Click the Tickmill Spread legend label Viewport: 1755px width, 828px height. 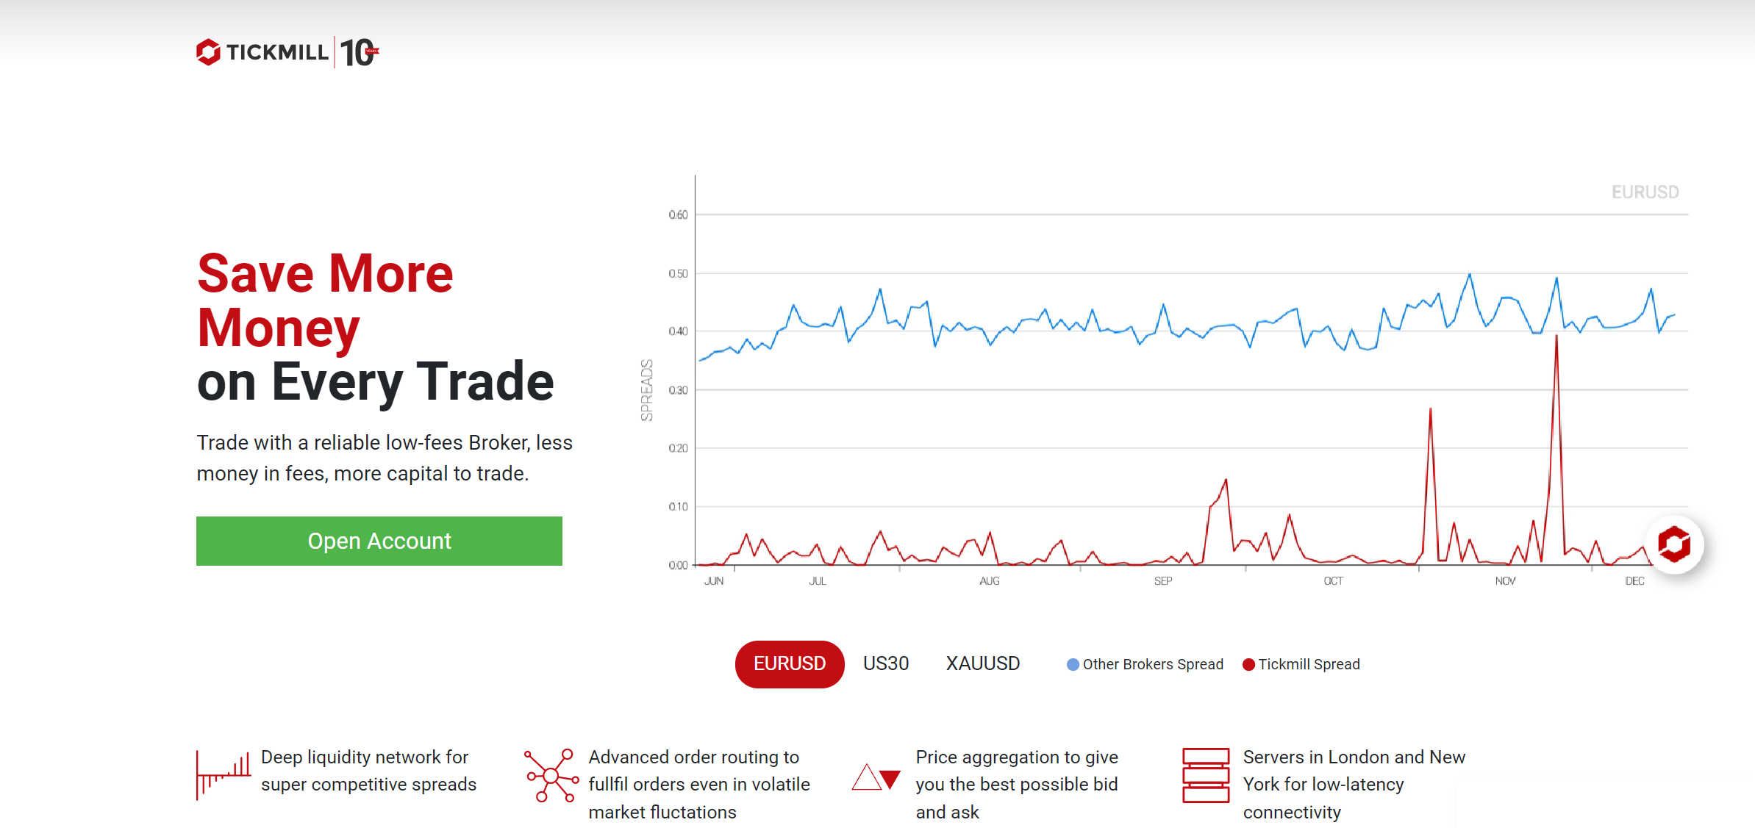[x=1309, y=664]
